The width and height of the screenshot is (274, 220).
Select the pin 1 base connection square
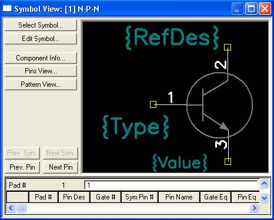tap(153, 104)
